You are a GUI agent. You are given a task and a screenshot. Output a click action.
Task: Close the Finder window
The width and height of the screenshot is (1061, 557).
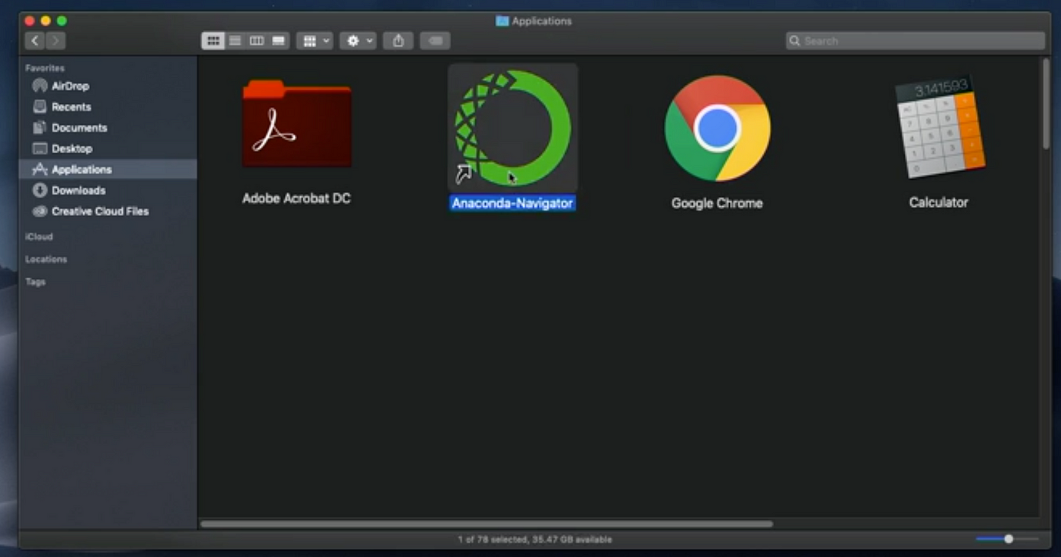(x=29, y=20)
